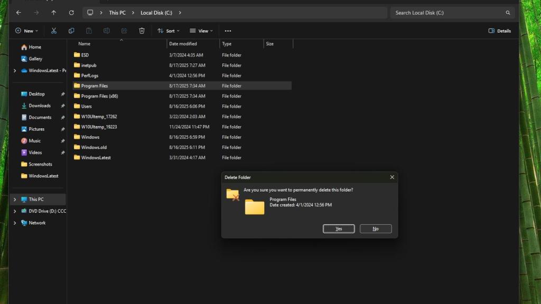Click the Delete trash icon
Viewport: 541px width, 304px height.
point(142,31)
